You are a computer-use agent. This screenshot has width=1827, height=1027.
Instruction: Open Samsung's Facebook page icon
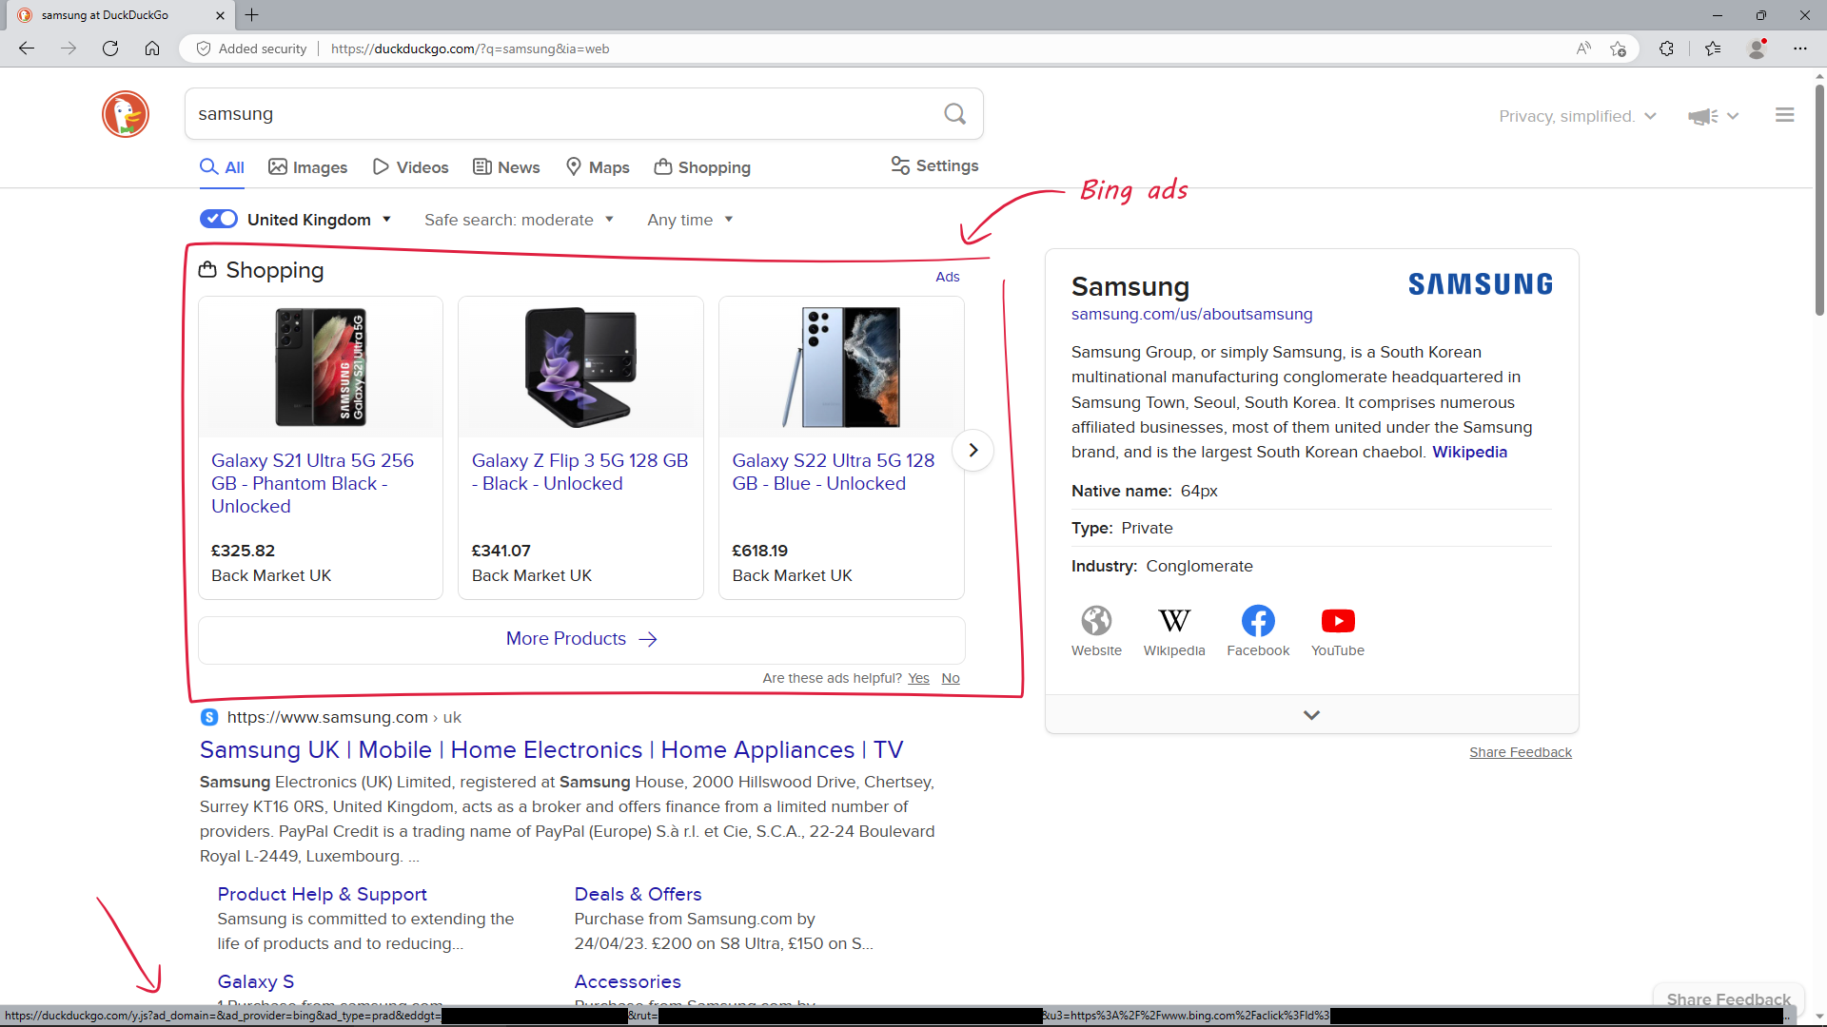click(x=1257, y=620)
